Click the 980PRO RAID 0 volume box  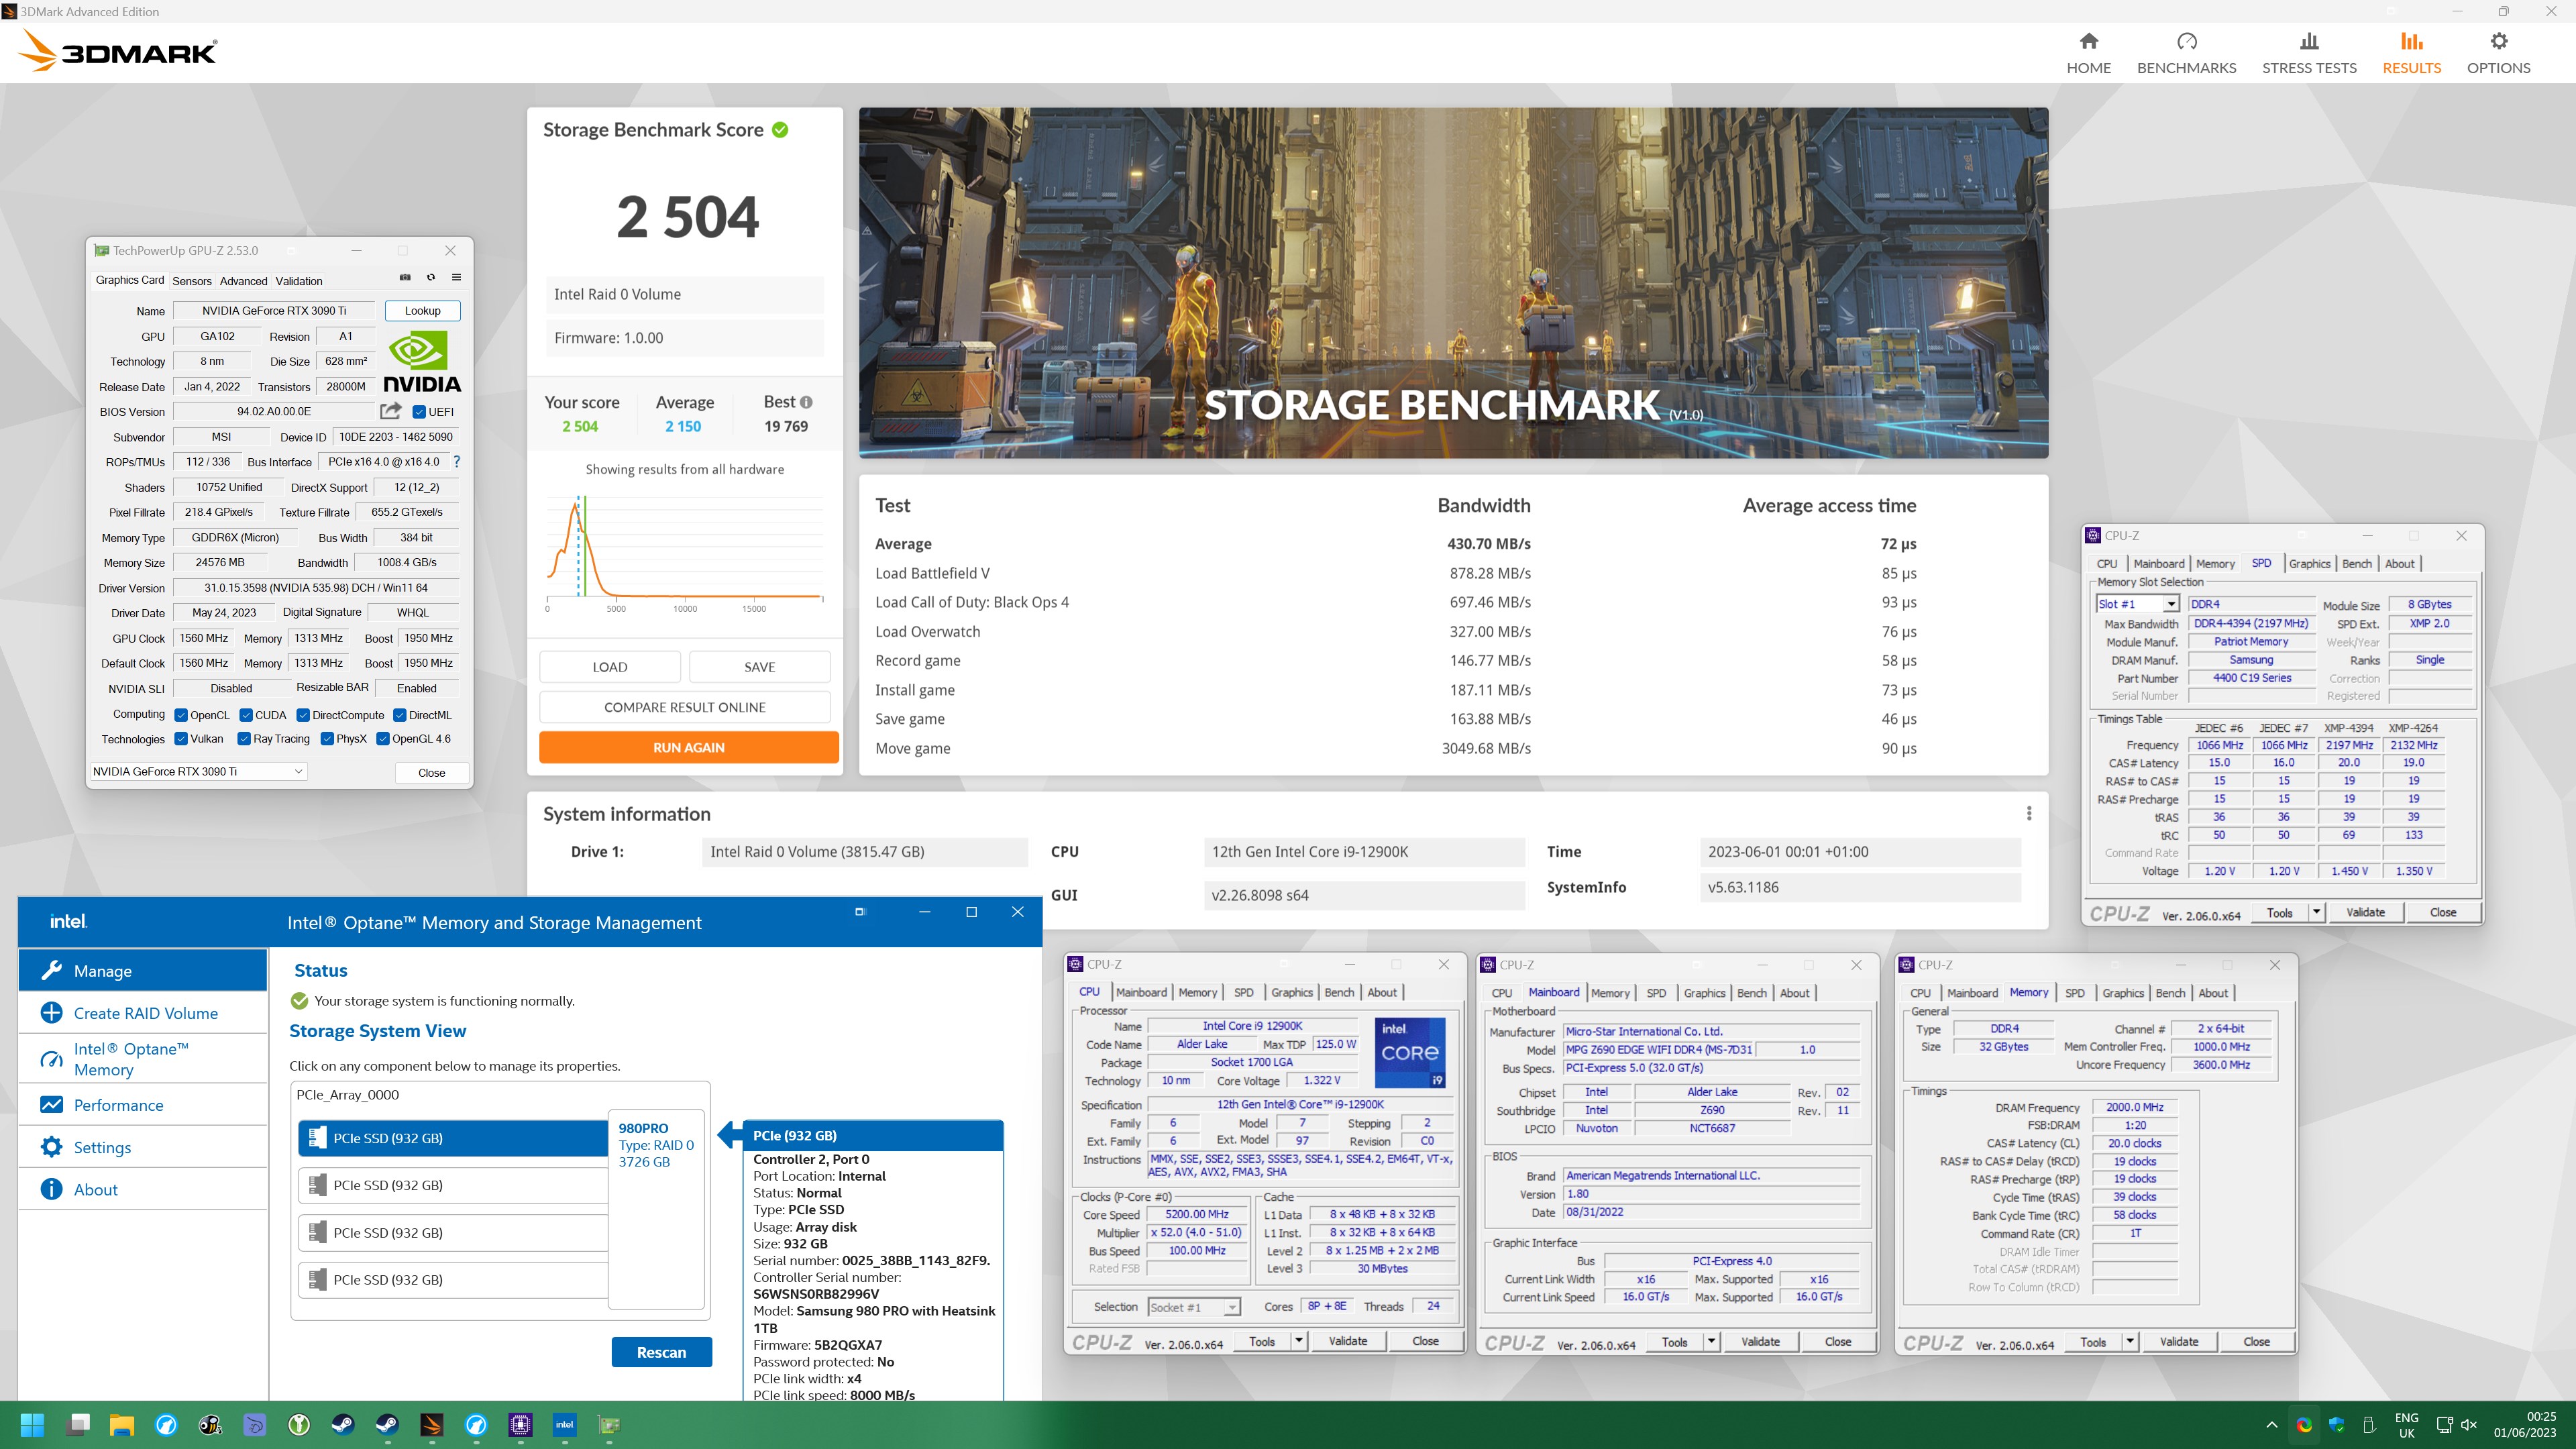tap(656, 1209)
